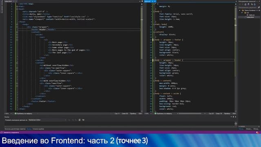Click split-editor icon above style.css scrollbar
This screenshot has height=147, width=261.
pyautogui.click(x=236, y=4)
